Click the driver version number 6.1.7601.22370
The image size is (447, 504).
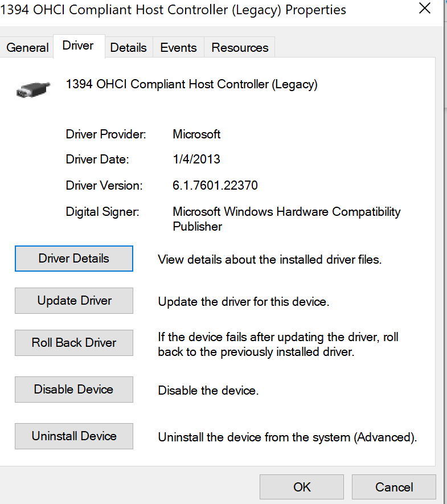coord(215,186)
